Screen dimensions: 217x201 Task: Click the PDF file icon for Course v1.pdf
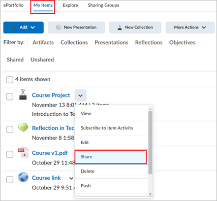pos(23,153)
